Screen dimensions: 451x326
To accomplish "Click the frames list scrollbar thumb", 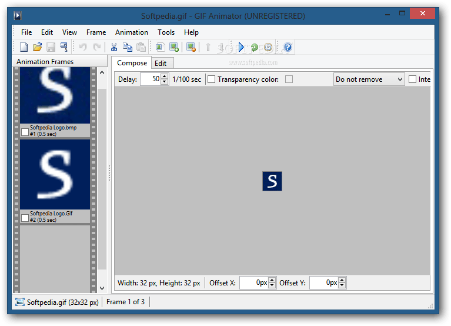I will point(102,179).
